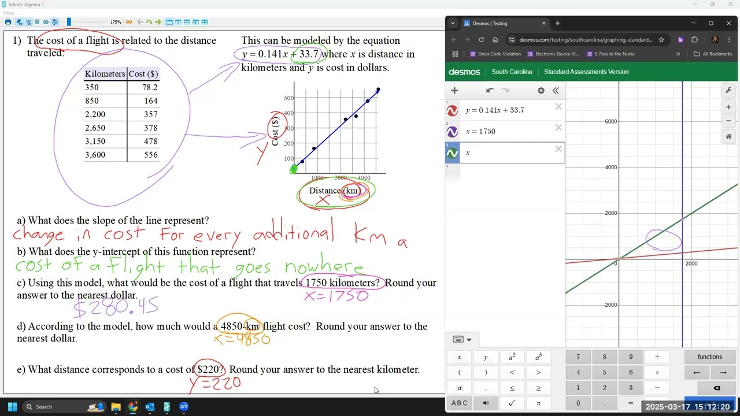Open the Dress Code Violation bookmark
This screenshot has height=416, width=740.
[495, 54]
